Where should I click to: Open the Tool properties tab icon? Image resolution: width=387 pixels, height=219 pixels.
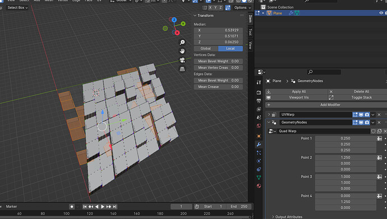(x=259, y=82)
